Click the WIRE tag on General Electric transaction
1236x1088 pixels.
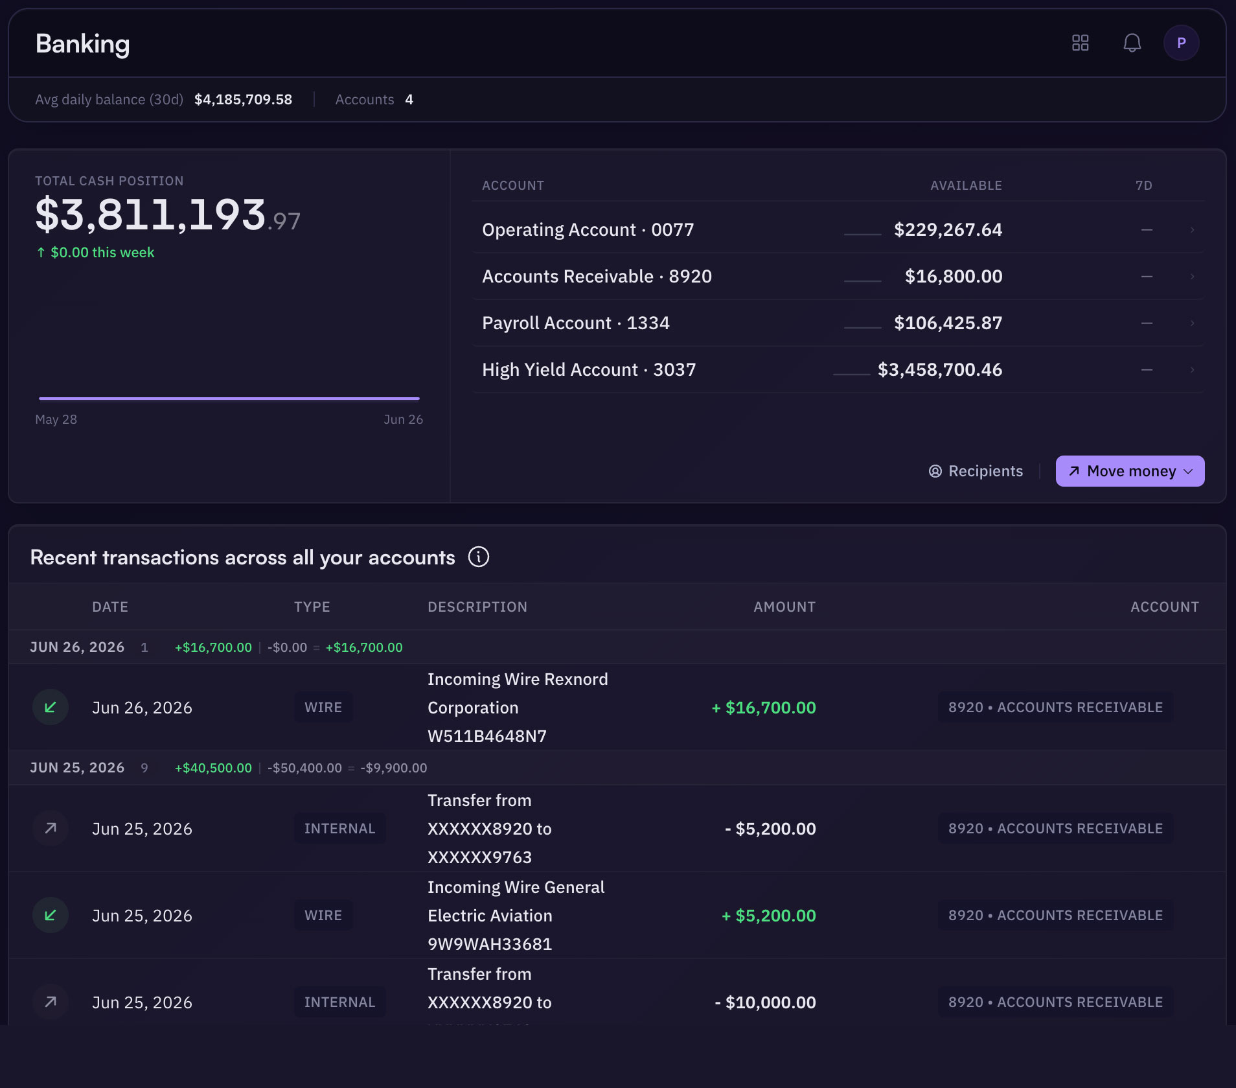(323, 915)
